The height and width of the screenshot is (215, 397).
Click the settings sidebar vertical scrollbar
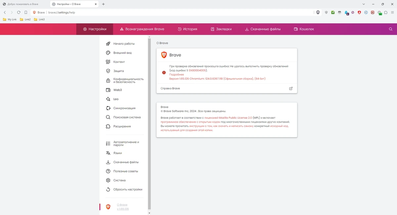(x=149, y=124)
